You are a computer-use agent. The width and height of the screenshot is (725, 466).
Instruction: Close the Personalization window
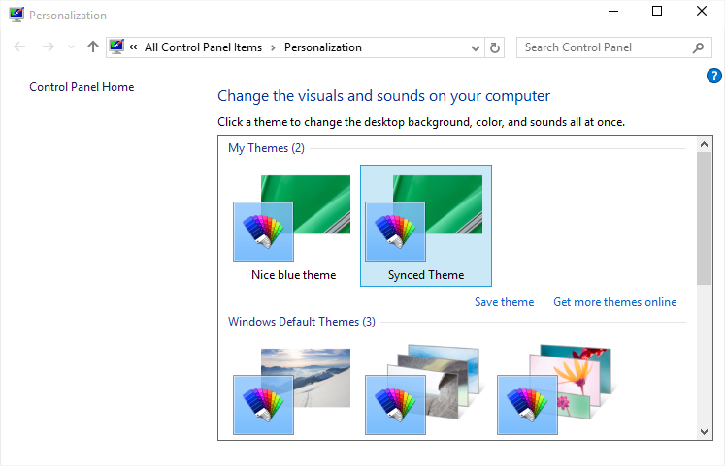point(702,11)
